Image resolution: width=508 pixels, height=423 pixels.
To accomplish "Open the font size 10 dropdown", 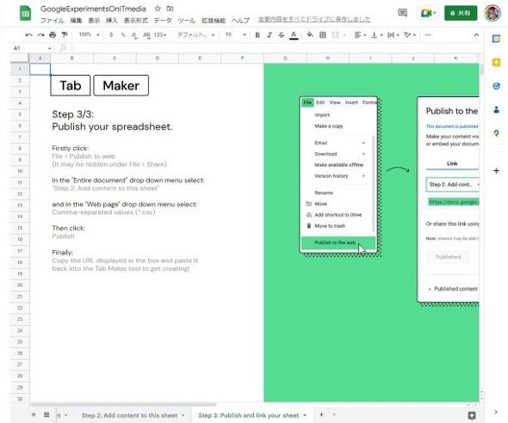I will [236, 34].
